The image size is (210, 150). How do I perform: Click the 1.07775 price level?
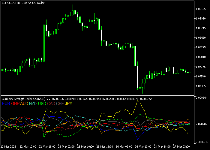(x=201, y=67)
